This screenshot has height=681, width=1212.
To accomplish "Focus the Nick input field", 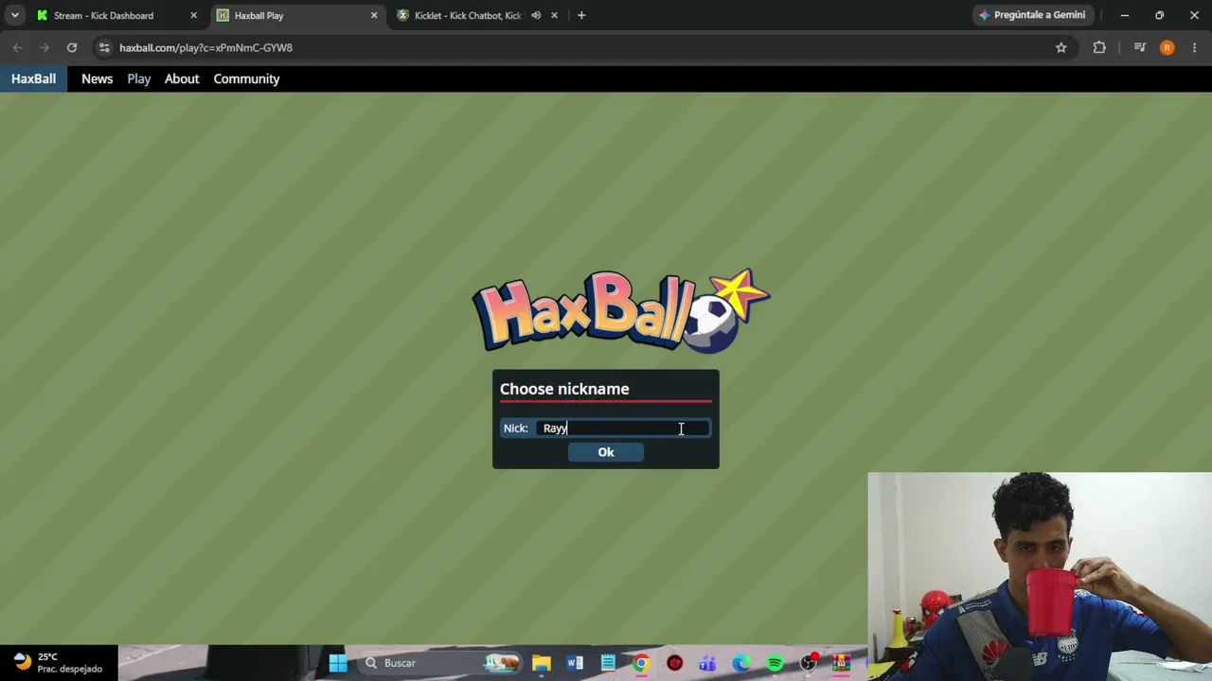I will (623, 428).
